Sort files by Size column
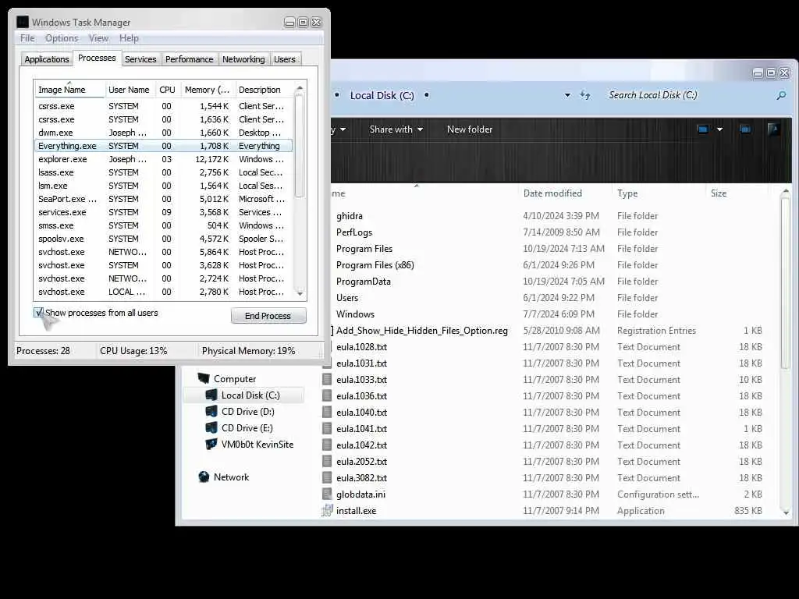This screenshot has height=599, width=799. pyautogui.click(x=736, y=193)
